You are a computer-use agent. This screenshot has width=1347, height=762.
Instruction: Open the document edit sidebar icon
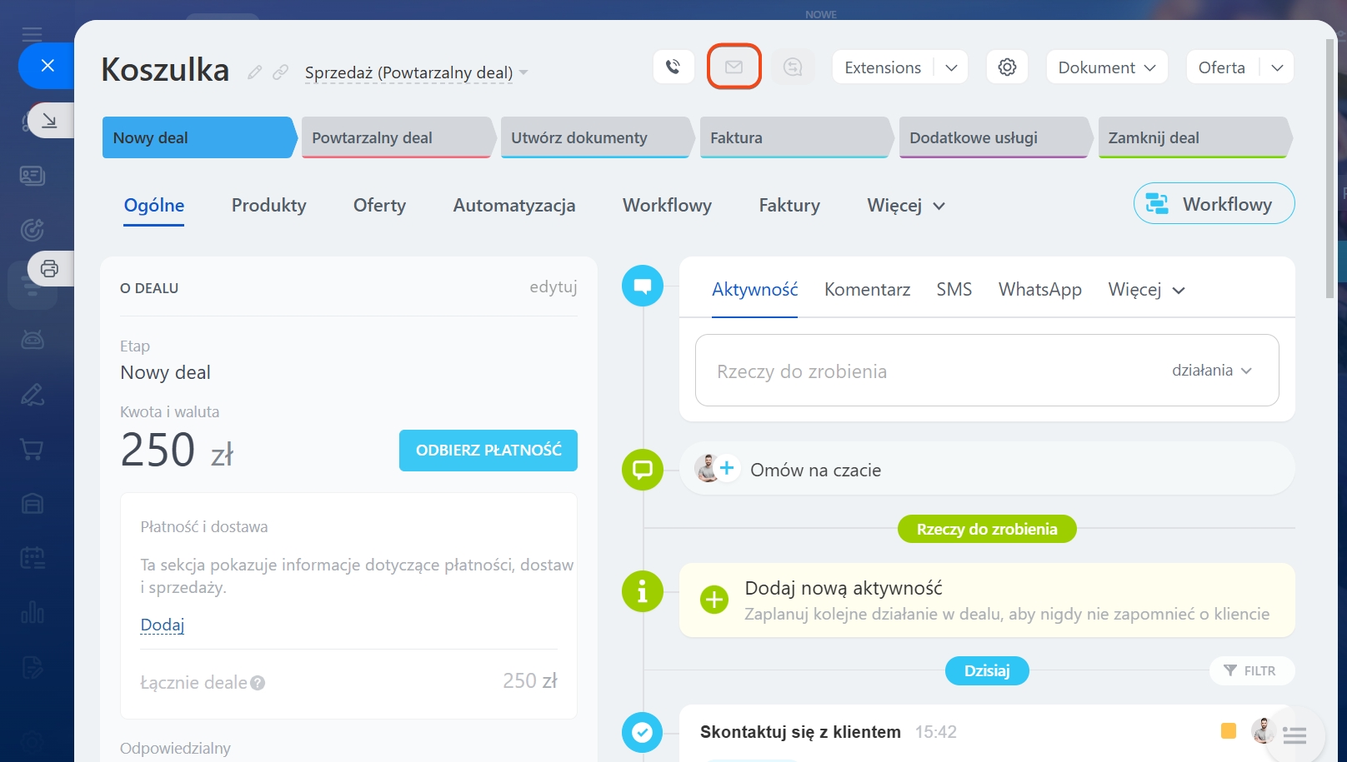(x=33, y=667)
